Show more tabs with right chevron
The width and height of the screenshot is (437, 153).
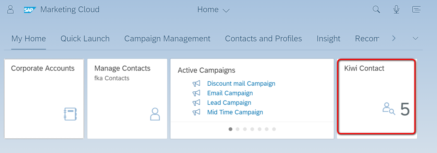tap(394, 38)
